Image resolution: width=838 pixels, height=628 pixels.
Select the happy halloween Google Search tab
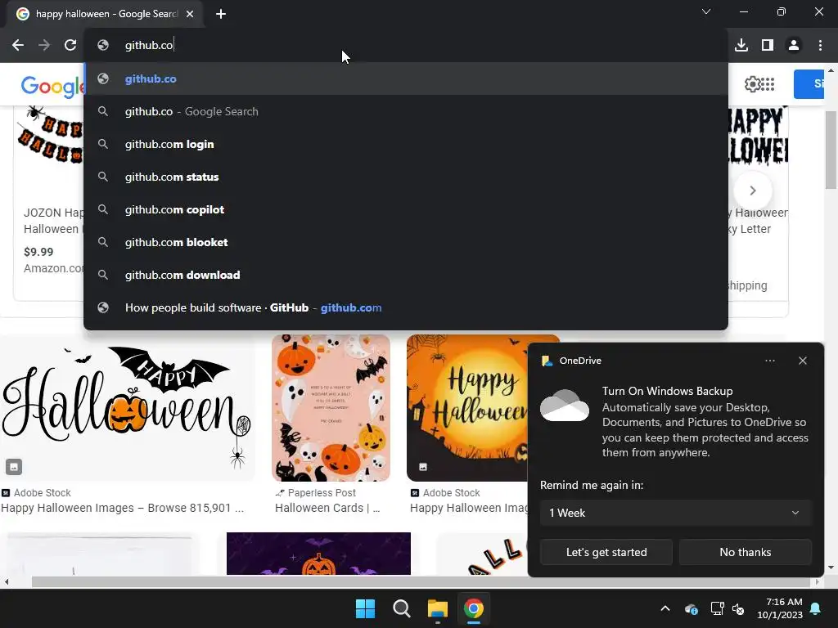coord(105,14)
